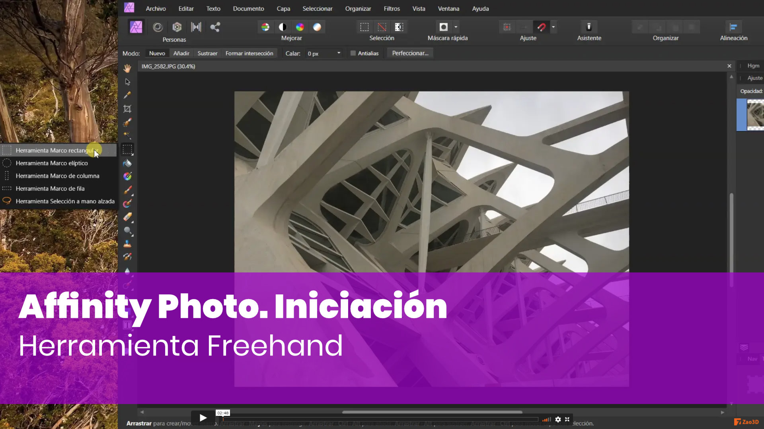This screenshot has width=764, height=429.
Task: Set selection mode to Añadir
Action: (181, 53)
